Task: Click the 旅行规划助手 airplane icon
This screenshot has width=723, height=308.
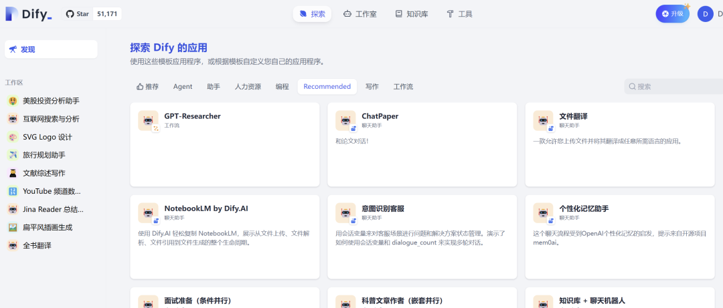Action: [13, 155]
